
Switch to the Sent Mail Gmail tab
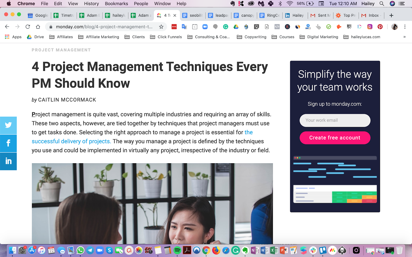321,15
